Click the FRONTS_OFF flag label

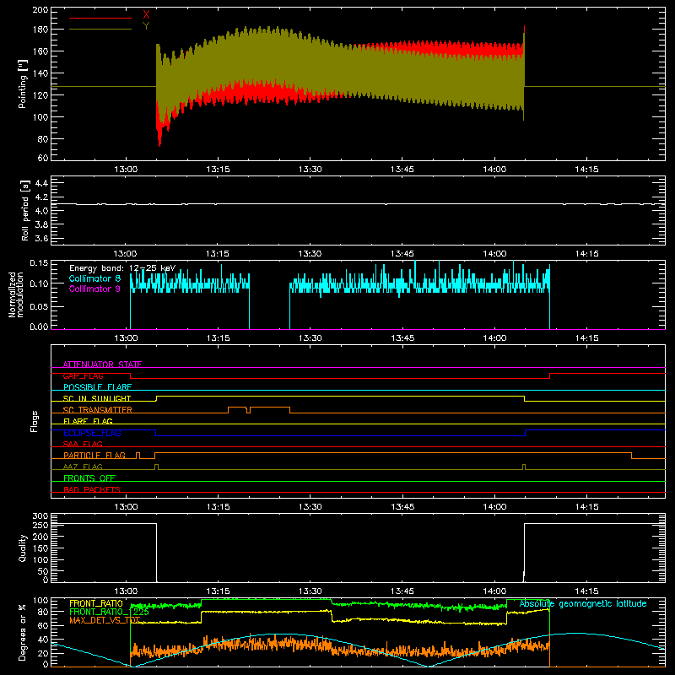coord(89,478)
